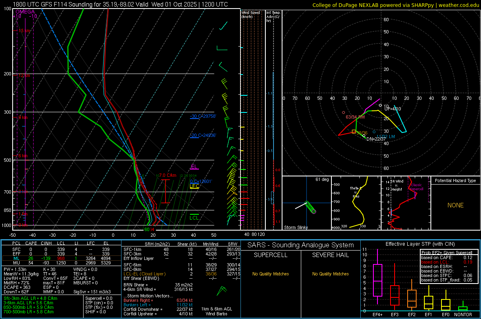Click the 700-500mb LR value
This screenshot has height=319, width=481.
29,312
